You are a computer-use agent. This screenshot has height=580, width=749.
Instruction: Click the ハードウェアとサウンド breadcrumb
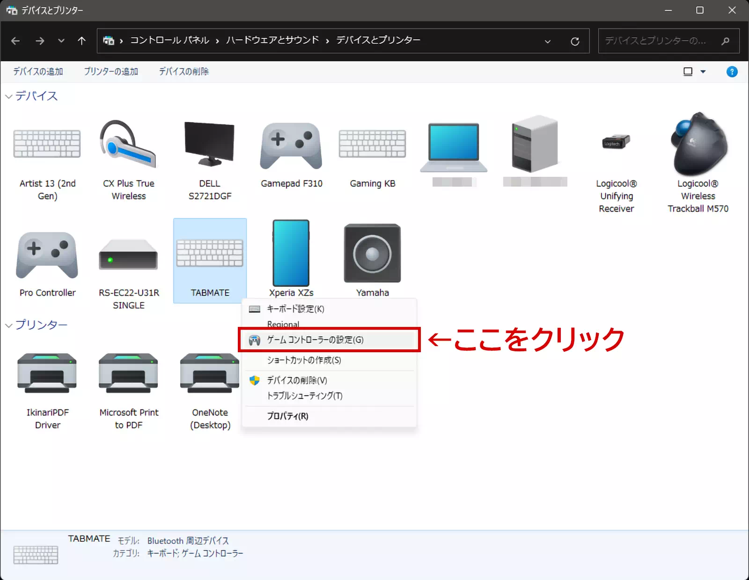pyautogui.click(x=272, y=40)
